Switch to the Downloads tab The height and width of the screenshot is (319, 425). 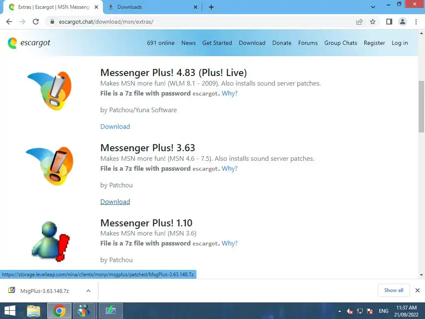click(x=153, y=7)
